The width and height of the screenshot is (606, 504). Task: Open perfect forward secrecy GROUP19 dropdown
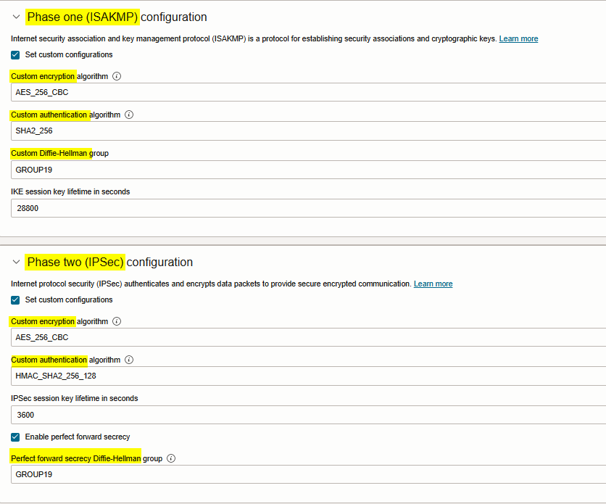pyautogui.click(x=308, y=474)
